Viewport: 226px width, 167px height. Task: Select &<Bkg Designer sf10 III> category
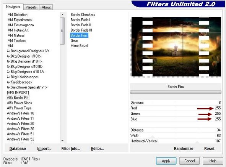pyautogui.click(x=25, y=67)
